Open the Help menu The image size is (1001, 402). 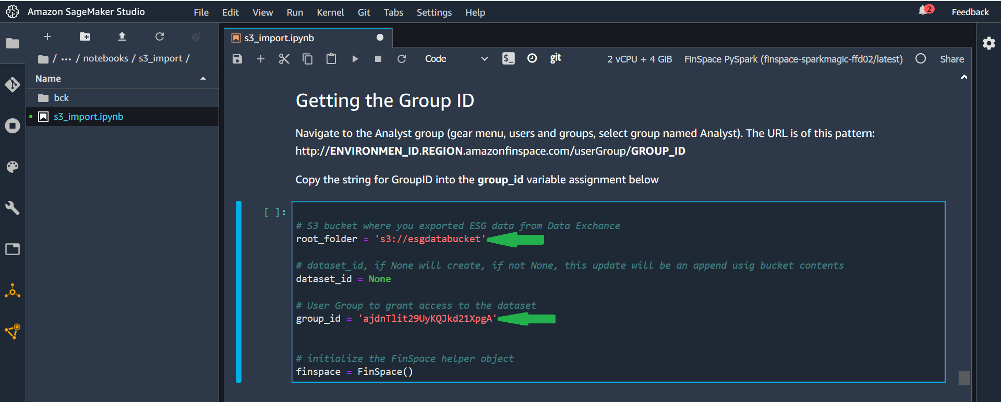click(475, 12)
